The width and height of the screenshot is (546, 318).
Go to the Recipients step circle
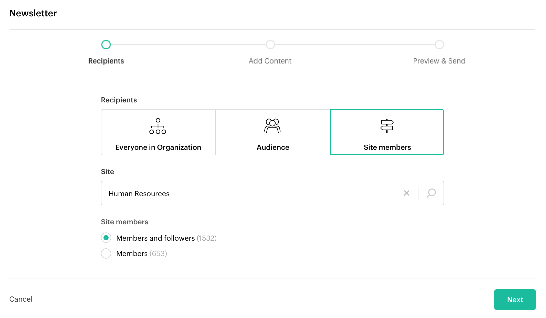106,45
